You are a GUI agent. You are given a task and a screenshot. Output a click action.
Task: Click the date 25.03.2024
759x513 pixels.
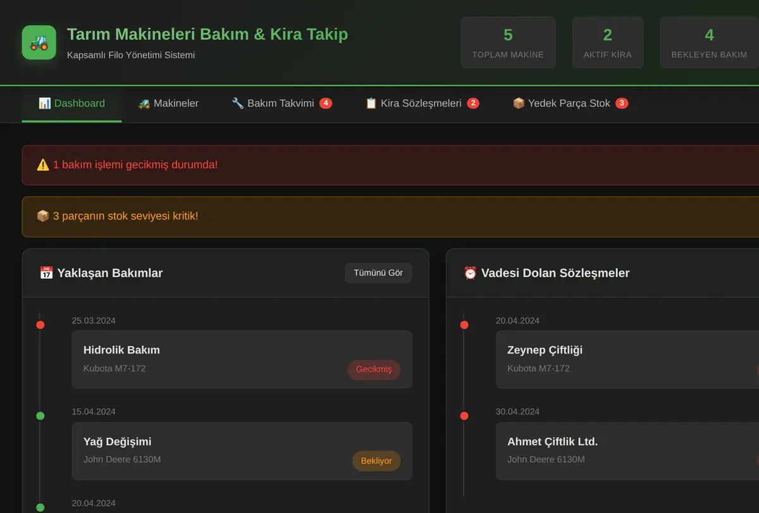(x=94, y=321)
